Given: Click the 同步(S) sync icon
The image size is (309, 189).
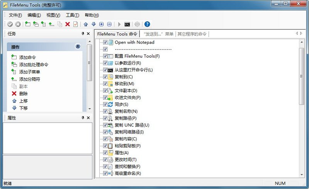Looking at the screenshot, I should [x=110, y=104].
